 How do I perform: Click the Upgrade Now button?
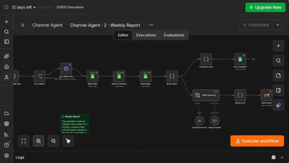click(x=266, y=7)
